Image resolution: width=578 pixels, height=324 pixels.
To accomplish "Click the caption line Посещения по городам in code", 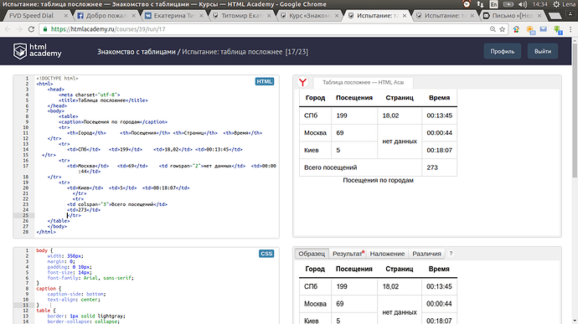I will pyautogui.click(x=113, y=122).
